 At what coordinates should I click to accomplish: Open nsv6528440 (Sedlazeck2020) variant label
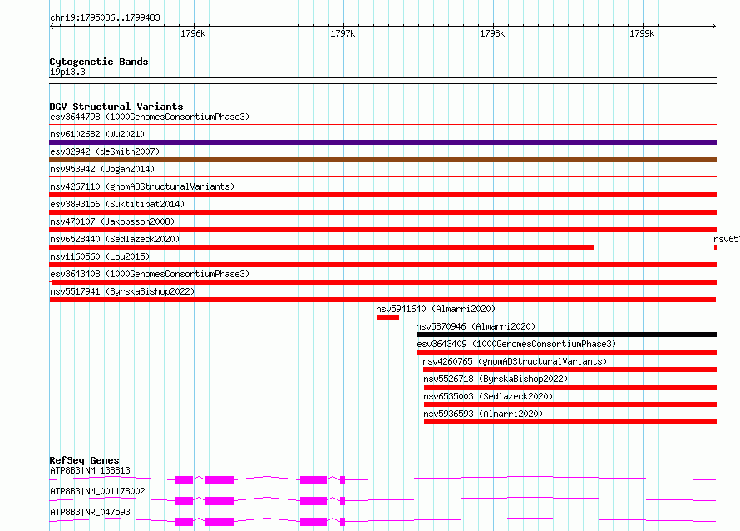pos(115,239)
